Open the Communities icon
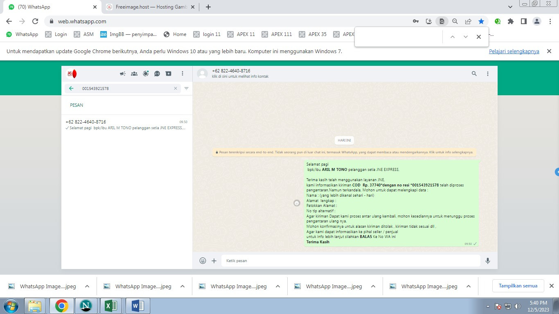 coord(134,74)
